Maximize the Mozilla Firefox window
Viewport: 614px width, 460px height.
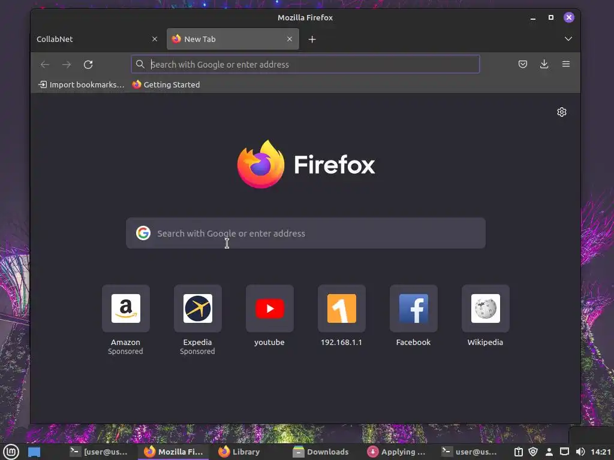[x=551, y=17]
